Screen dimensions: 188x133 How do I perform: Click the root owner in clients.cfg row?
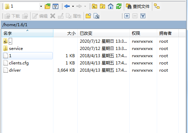(x=163, y=63)
